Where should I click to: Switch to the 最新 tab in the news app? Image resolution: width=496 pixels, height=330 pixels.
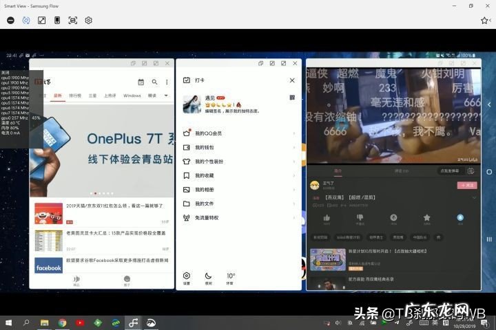click(58, 96)
